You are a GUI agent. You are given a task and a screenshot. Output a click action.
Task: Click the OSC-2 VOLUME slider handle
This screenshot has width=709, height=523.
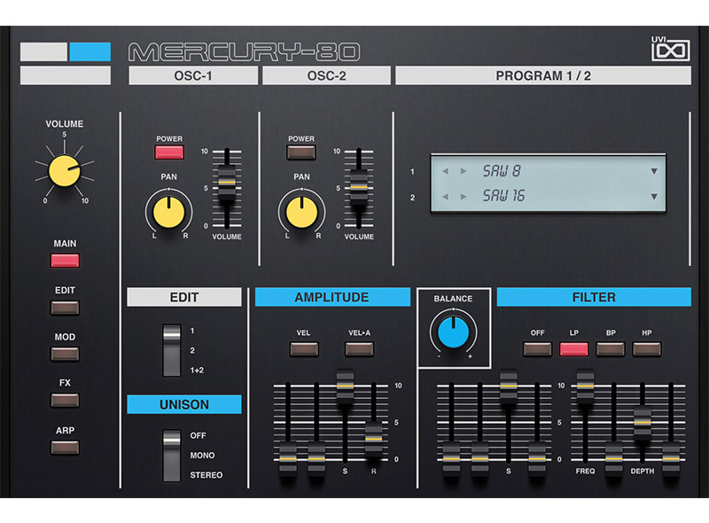(359, 186)
